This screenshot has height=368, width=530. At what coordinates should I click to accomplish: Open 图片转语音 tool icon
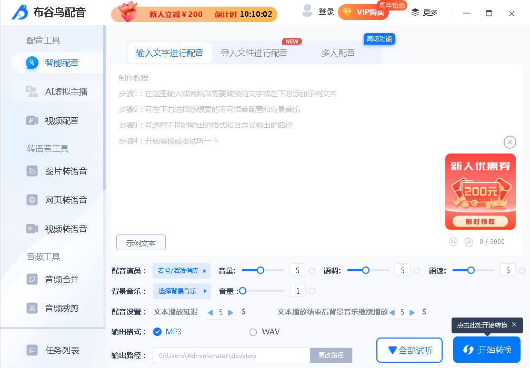tap(32, 171)
